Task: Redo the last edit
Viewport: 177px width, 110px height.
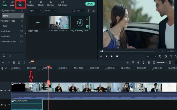Action: pos(8,63)
